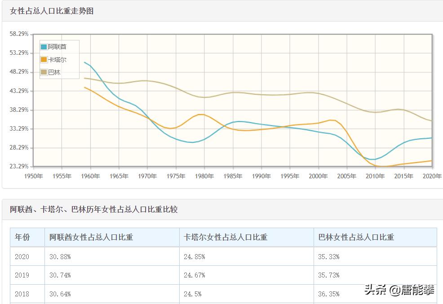The width and height of the screenshot is (443, 304).
Task: Click the 2020年 axis label
Action: tap(432, 176)
